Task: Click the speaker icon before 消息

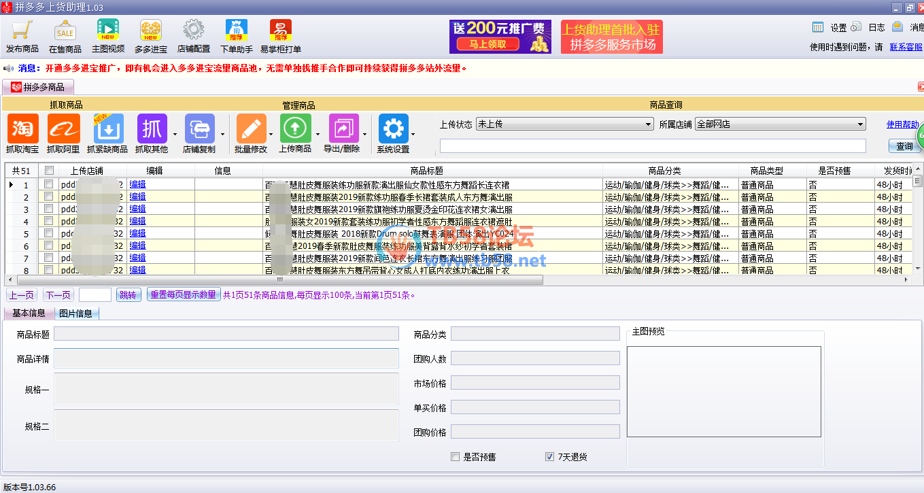Action: pos(8,69)
